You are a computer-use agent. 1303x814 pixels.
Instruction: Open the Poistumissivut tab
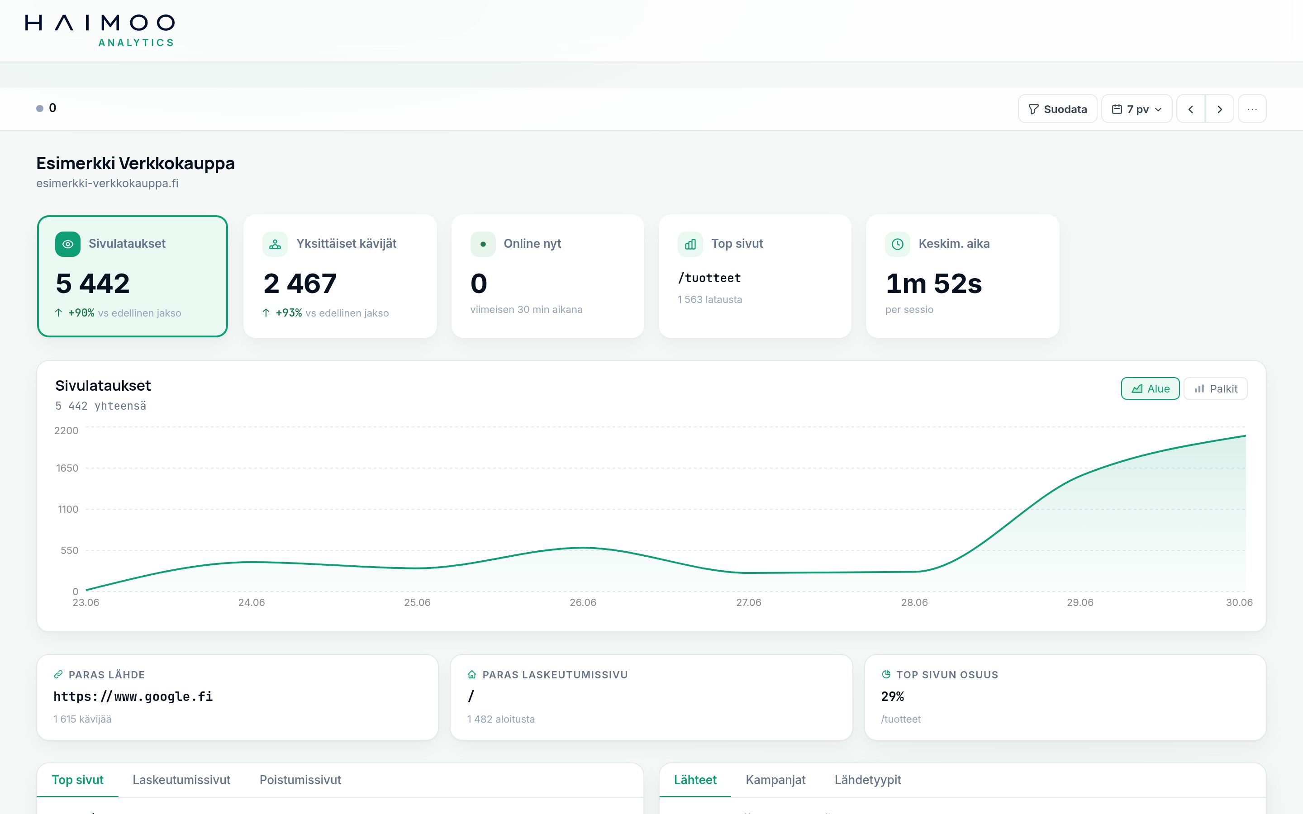point(300,780)
